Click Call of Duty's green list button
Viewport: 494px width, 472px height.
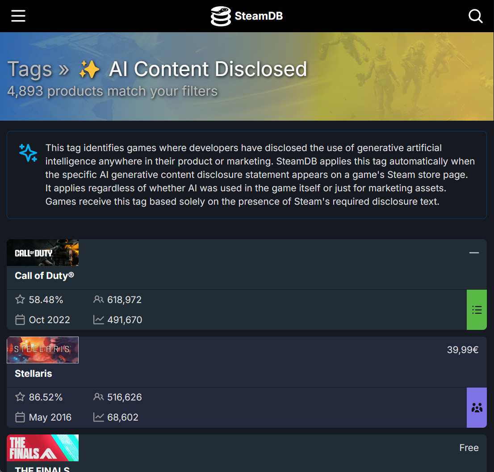[x=477, y=310]
